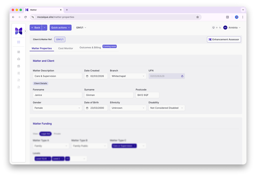Expand the sidebar with the arrow button
Image resolution: width=256 pixels, height=177 pixels.
tap(25, 31)
